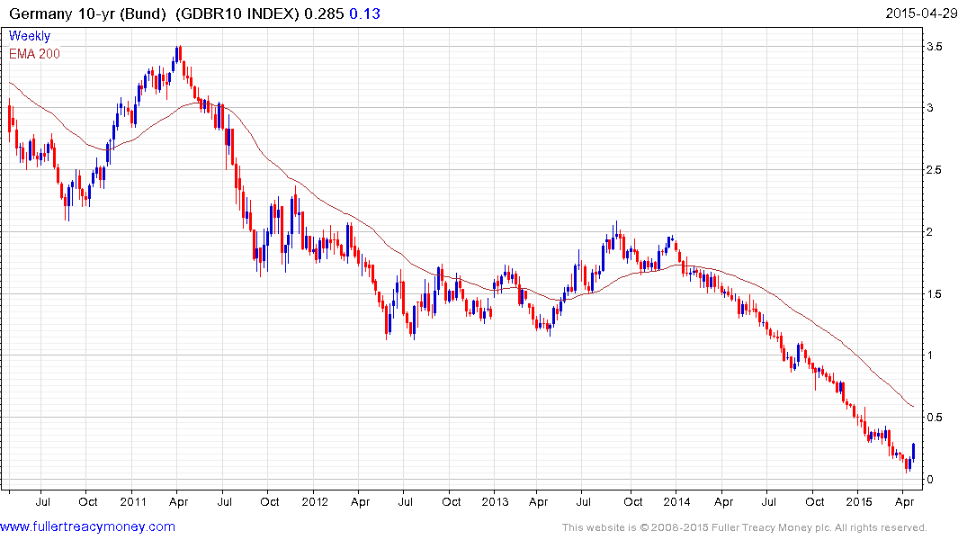Click the peak candle near 3.5 in April 2011
This screenshot has width=967, height=540.
179,53
